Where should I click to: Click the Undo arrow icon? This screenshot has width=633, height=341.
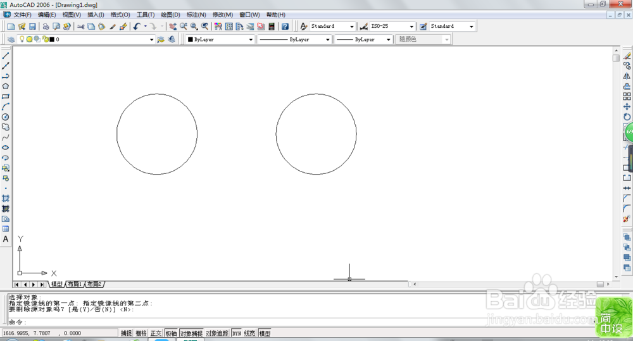[137, 26]
